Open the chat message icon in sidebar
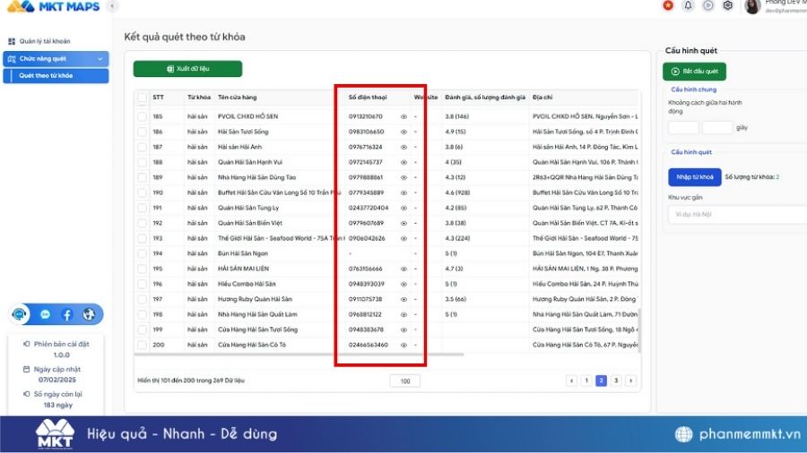 [x=46, y=314]
